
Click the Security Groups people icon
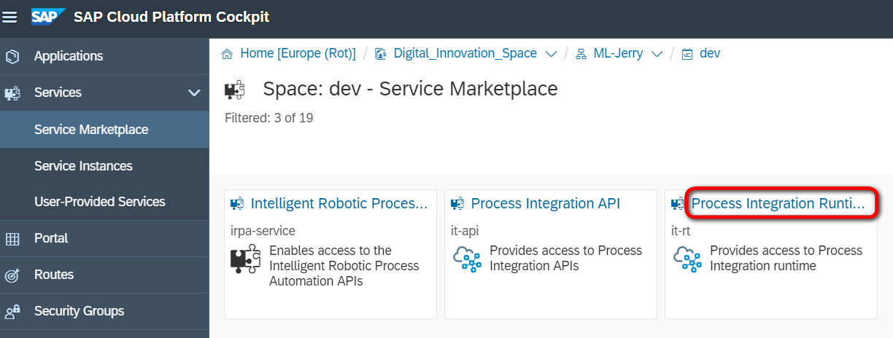pyautogui.click(x=12, y=312)
